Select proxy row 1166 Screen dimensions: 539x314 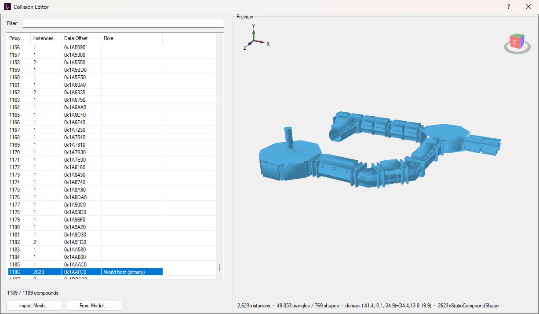(85, 122)
